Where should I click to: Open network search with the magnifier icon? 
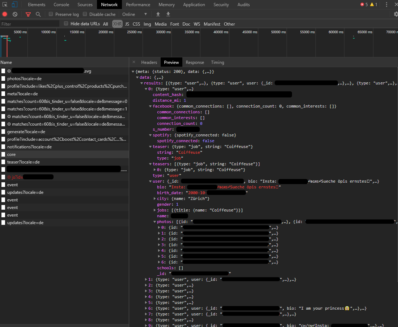click(x=38, y=14)
